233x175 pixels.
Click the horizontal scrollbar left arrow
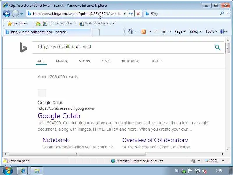point(5,154)
